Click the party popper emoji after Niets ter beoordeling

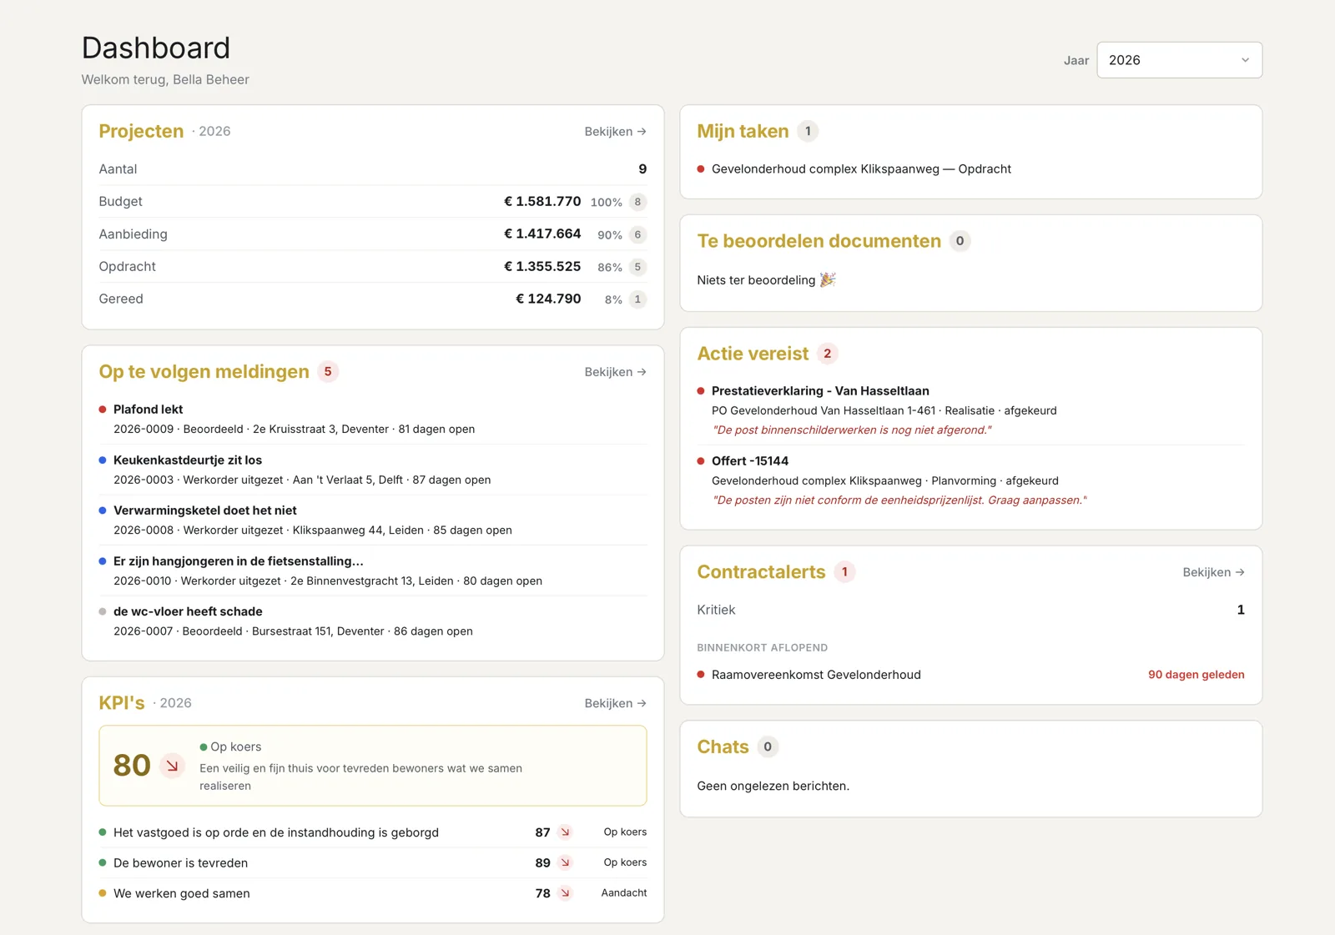tap(828, 279)
